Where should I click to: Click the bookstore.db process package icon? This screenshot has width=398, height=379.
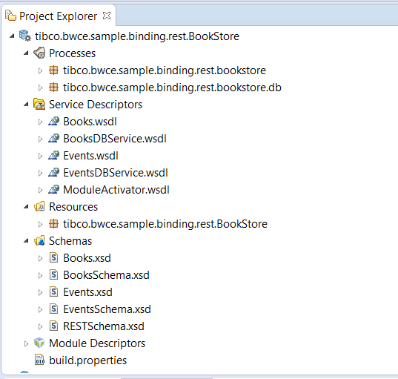point(53,88)
